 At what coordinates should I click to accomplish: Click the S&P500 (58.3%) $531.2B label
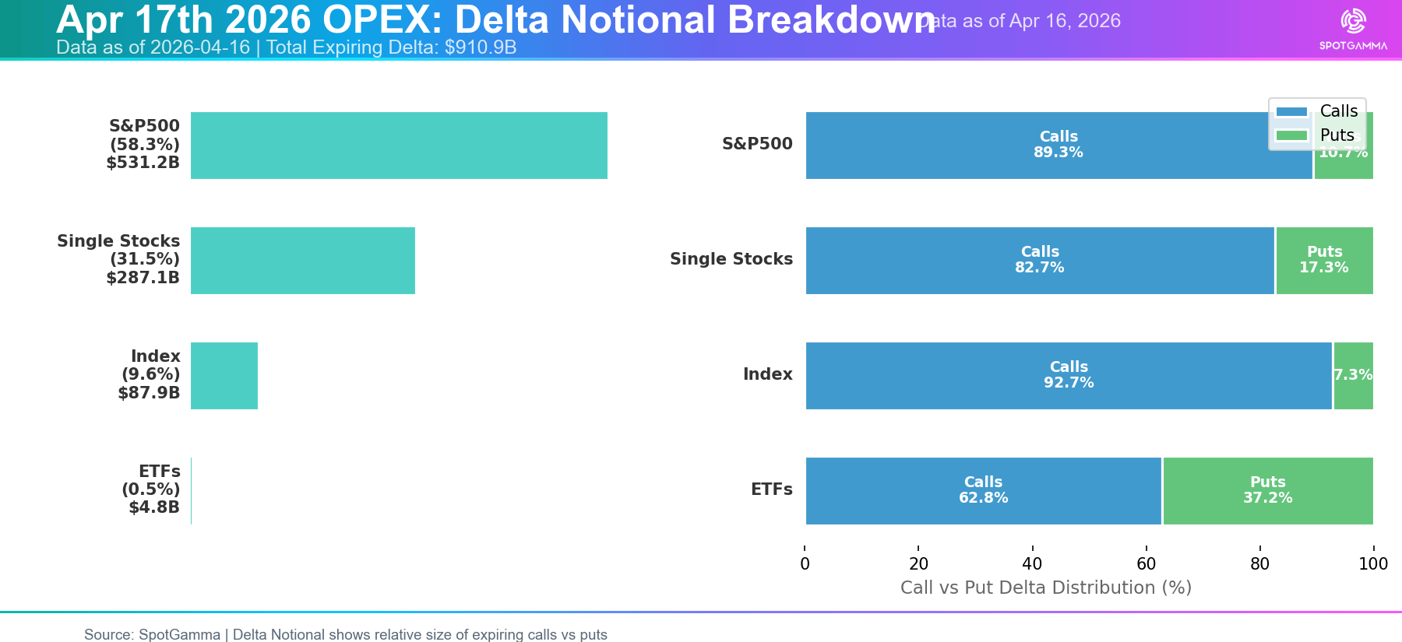click(x=144, y=144)
